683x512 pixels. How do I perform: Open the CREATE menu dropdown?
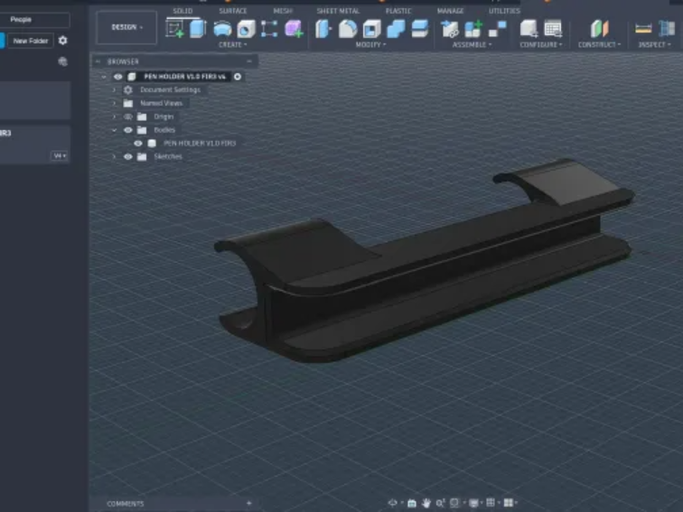point(232,44)
